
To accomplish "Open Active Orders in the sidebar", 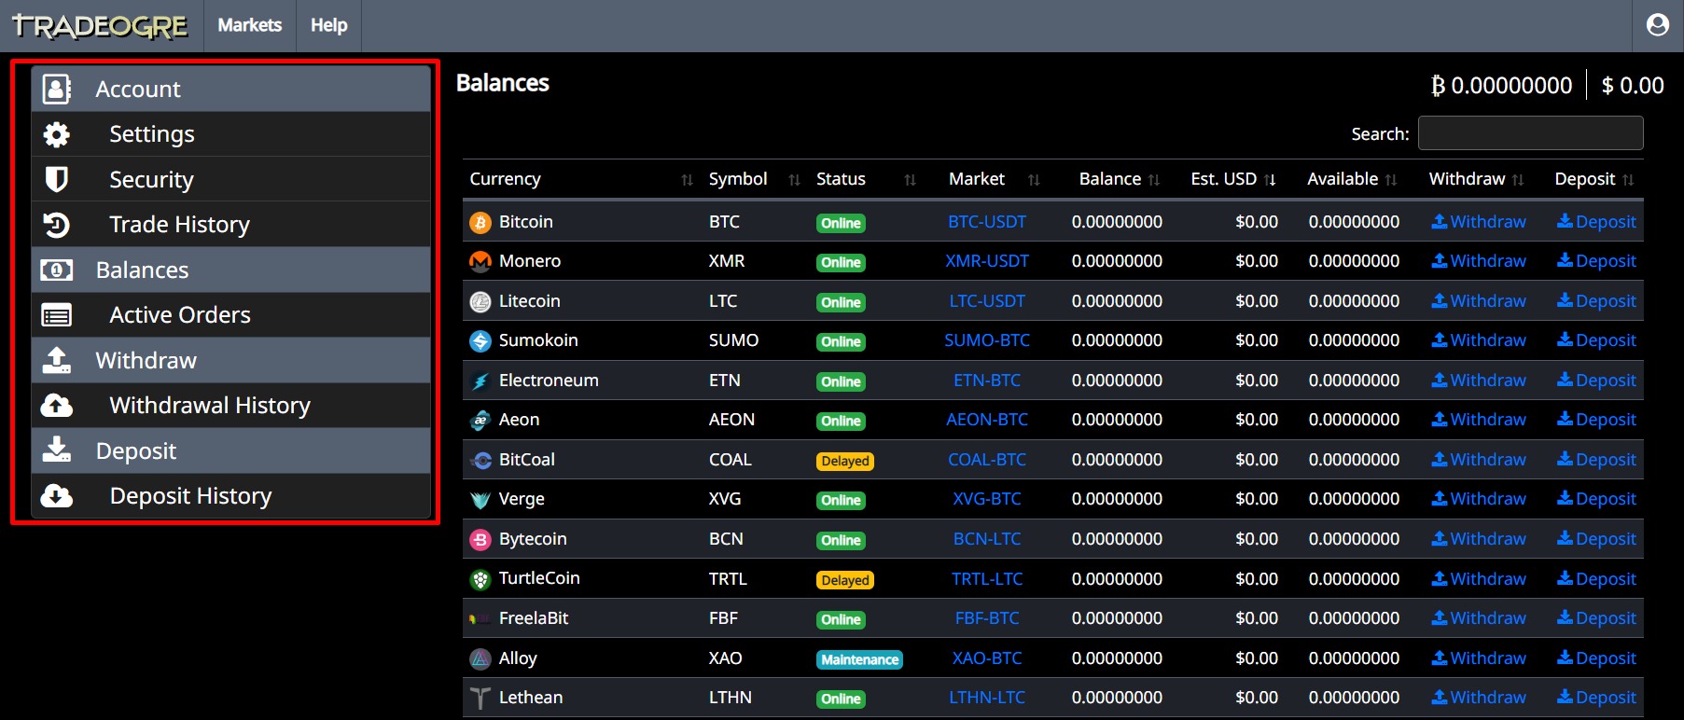I will tap(231, 315).
